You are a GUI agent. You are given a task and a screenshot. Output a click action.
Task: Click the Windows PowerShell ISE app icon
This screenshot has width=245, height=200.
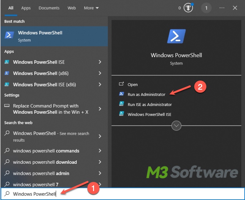7,62
